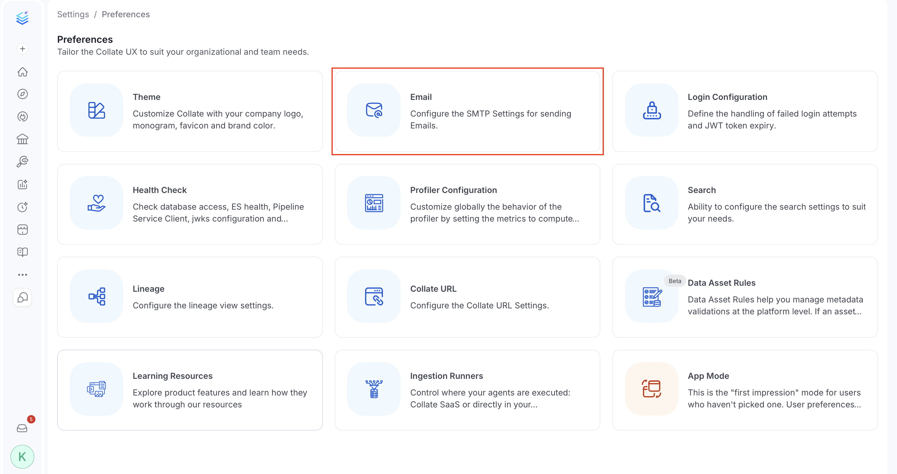The width and height of the screenshot is (897, 474).
Task: Open the Theme preferences card title
Action: point(147,97)
